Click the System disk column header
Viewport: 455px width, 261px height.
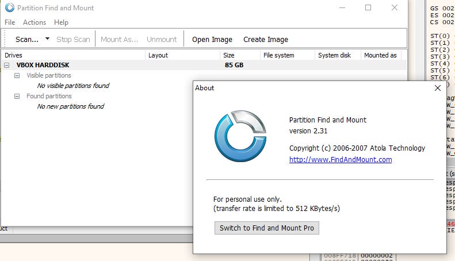[338, 55]
